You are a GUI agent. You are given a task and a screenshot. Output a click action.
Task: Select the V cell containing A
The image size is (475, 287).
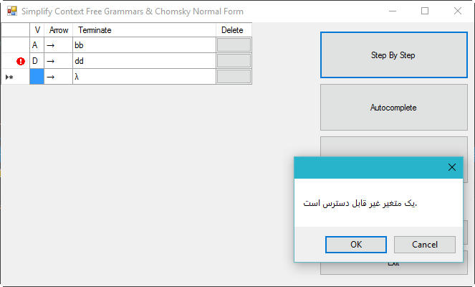click(x=37, y=45)
